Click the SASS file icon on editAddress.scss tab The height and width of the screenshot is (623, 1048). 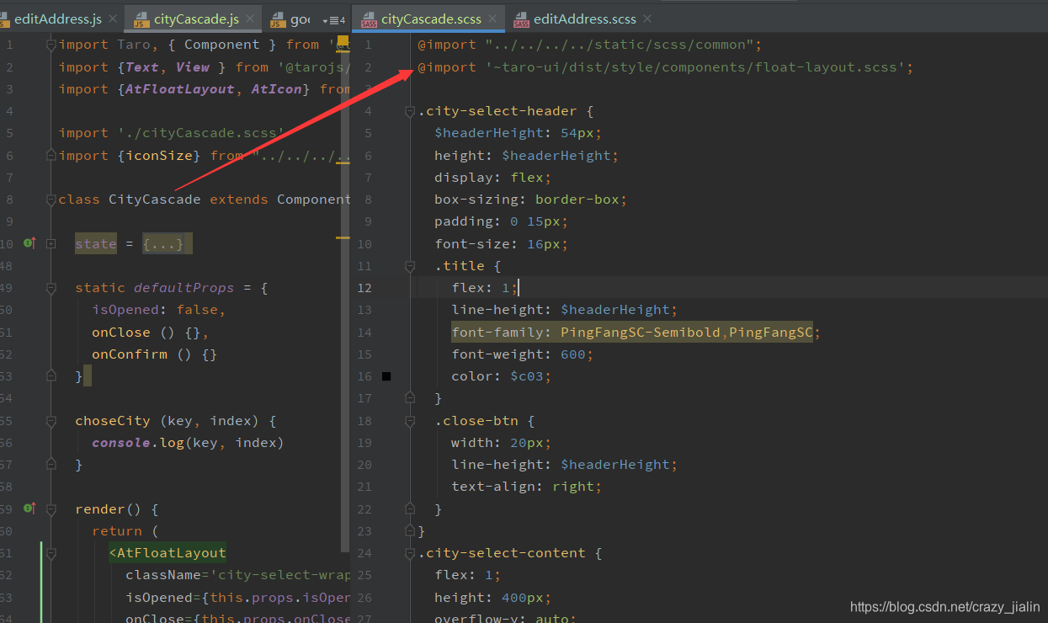click(x=521, y=19)
